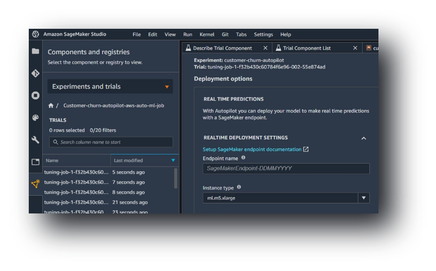The height and width of the screenshot is (271, 436).
Task: Open the command palette icon
Action: point(35,118)
